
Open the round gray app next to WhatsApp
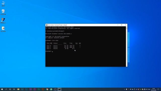[55, 89]
